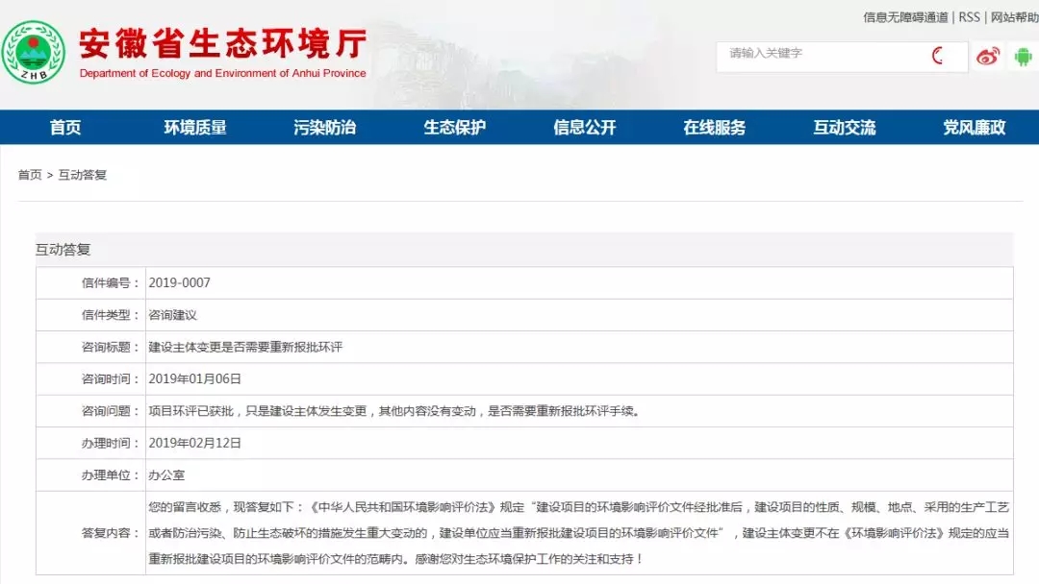The height and width of the screenshot is (584, 1039).
Task: Click the consultation title 建设主体变更是否需要重新报批环评
Action: [x=245, y=347]
